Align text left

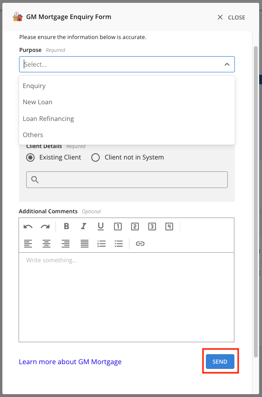28,244
